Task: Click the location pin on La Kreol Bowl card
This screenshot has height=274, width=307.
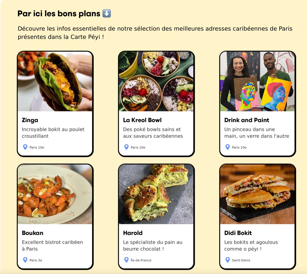Action: click(127, 147)
